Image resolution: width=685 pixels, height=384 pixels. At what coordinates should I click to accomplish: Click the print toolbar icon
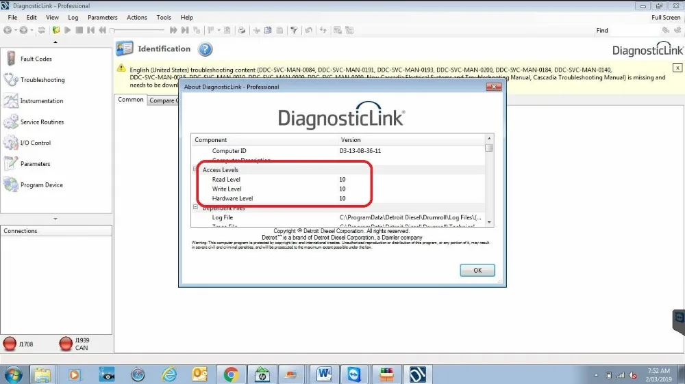tap(242, 30)
